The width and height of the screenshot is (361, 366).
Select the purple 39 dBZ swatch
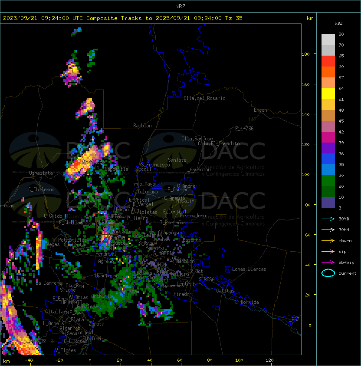328,148
